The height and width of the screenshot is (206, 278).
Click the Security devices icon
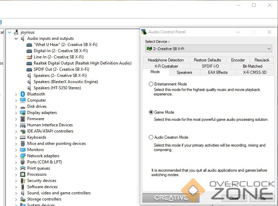pos(23,181)
